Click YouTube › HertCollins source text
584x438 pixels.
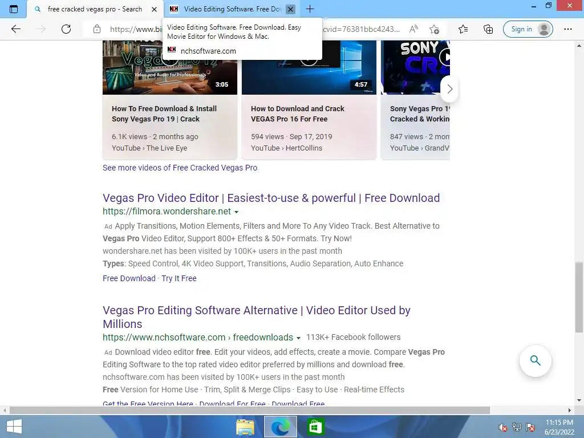(286, 148)
